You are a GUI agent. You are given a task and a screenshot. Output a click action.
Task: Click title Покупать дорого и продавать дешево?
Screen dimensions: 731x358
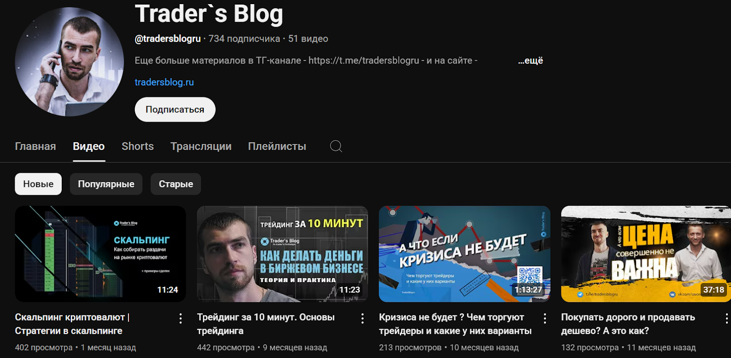(x=628, y=324)
